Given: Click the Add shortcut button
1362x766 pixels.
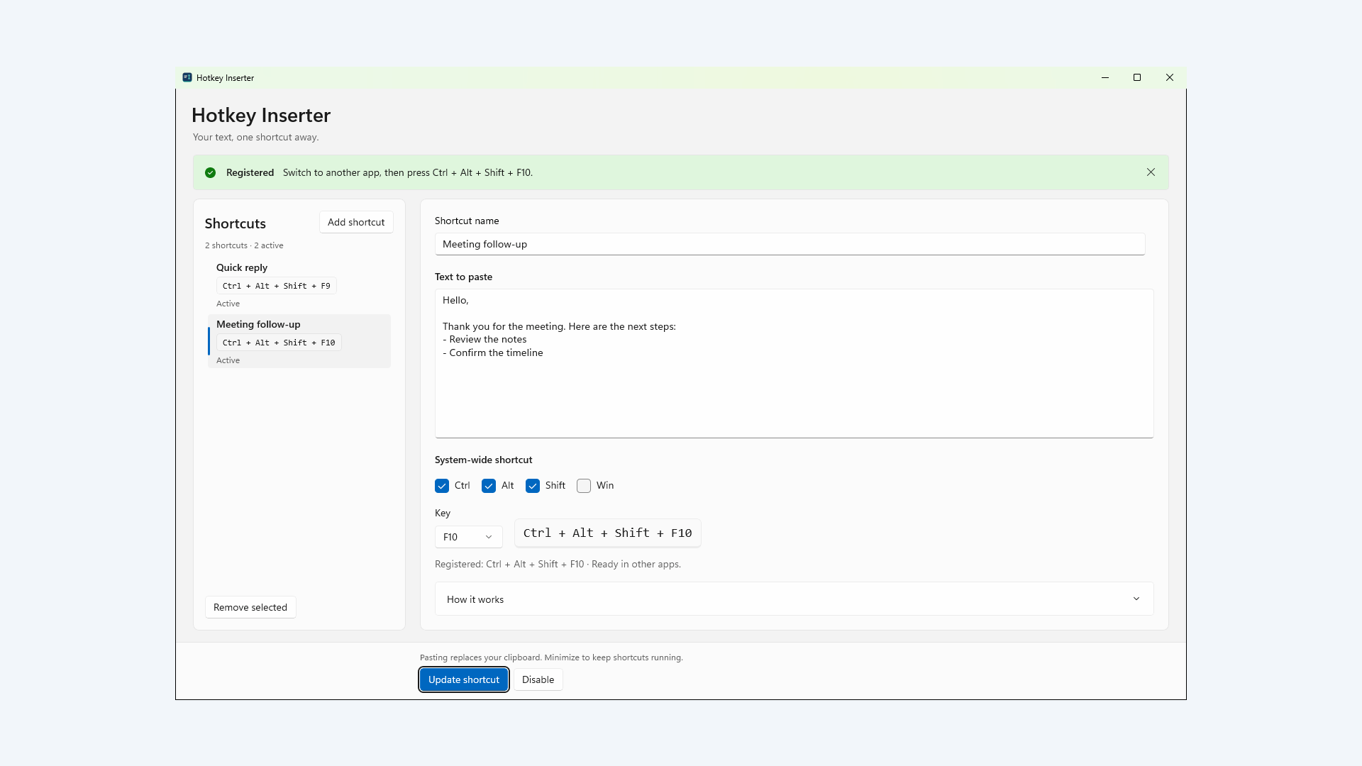Looking at the screenshot, I should click(x=356, y=222).
